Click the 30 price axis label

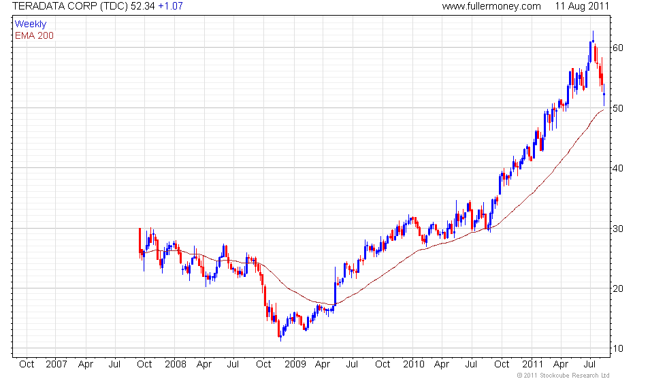pos(618,229)
